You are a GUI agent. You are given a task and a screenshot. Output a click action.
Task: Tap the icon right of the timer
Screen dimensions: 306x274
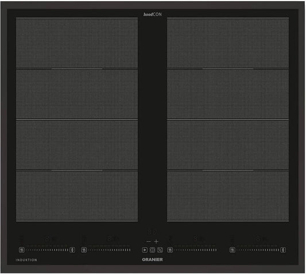click(160, 250)
